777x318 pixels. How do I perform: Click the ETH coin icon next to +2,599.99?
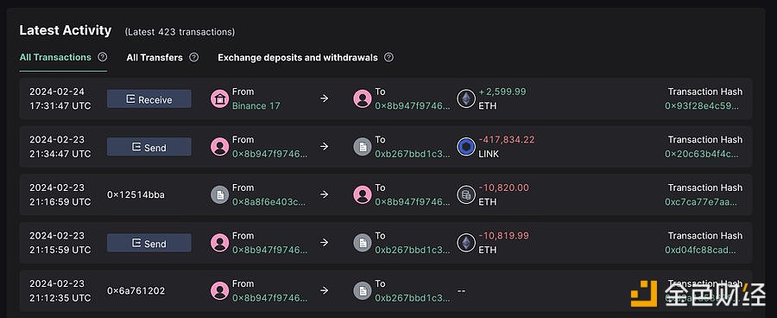click(x=466, y=99)
